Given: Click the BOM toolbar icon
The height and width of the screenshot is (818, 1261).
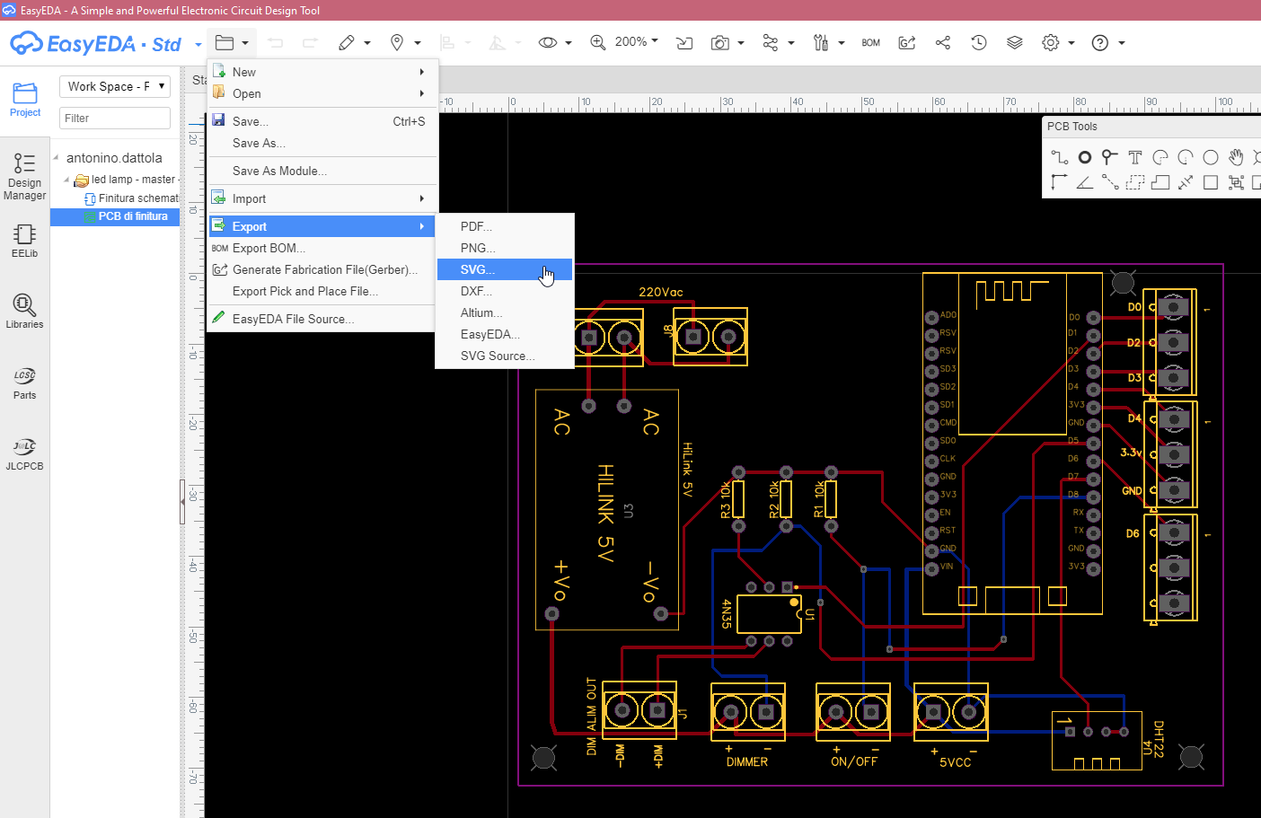Looking at the screenshot, I should point(870,43).
